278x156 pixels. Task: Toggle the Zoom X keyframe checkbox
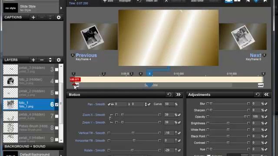pos(179,115)
